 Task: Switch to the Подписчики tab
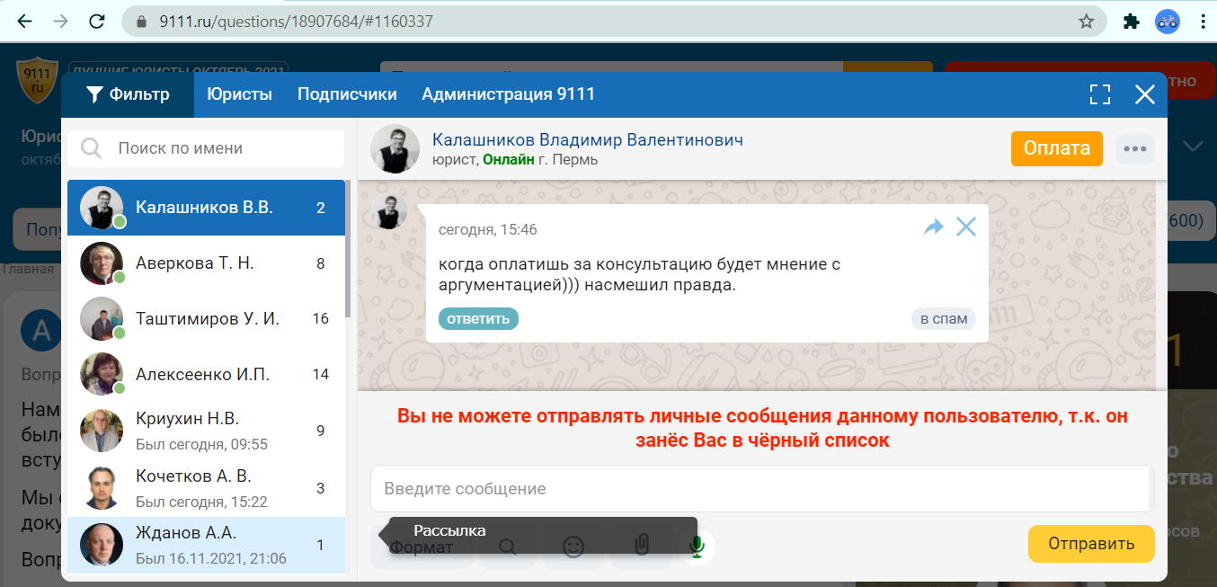(347, 94)
